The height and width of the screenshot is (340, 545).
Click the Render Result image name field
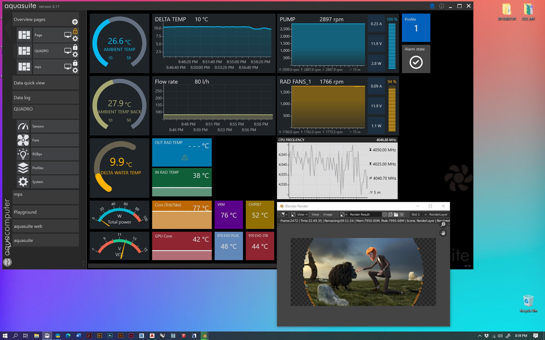(365, 215)
